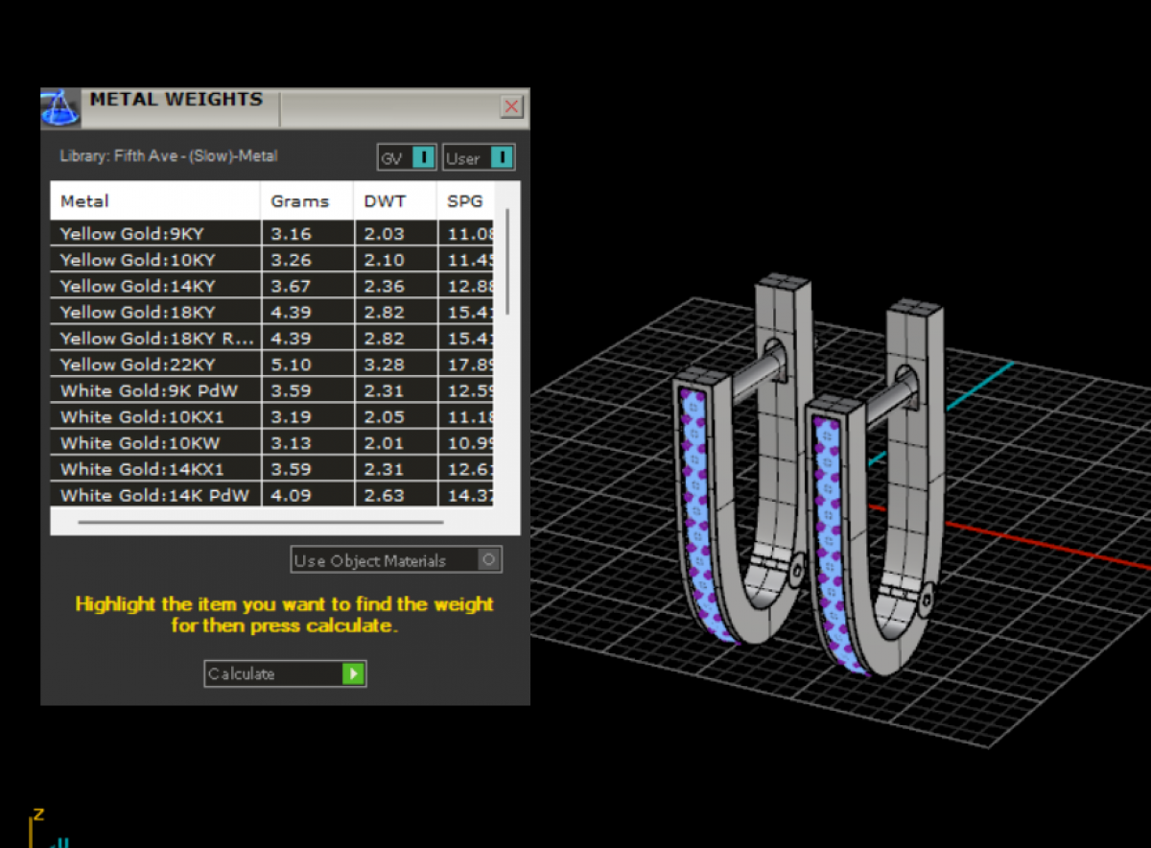Choose Yellow Gold:22KY from the list
1151x848 pixels.
(x=153, y=365)
